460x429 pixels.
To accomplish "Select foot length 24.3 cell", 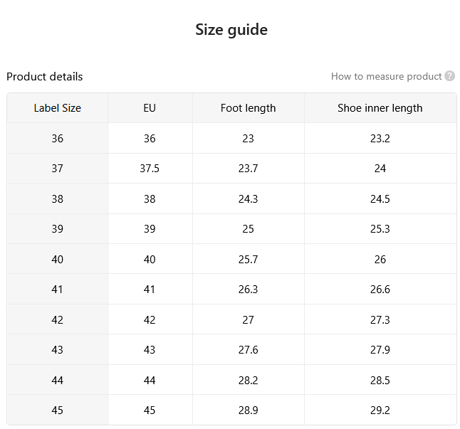I will click(x=249, y=199).
